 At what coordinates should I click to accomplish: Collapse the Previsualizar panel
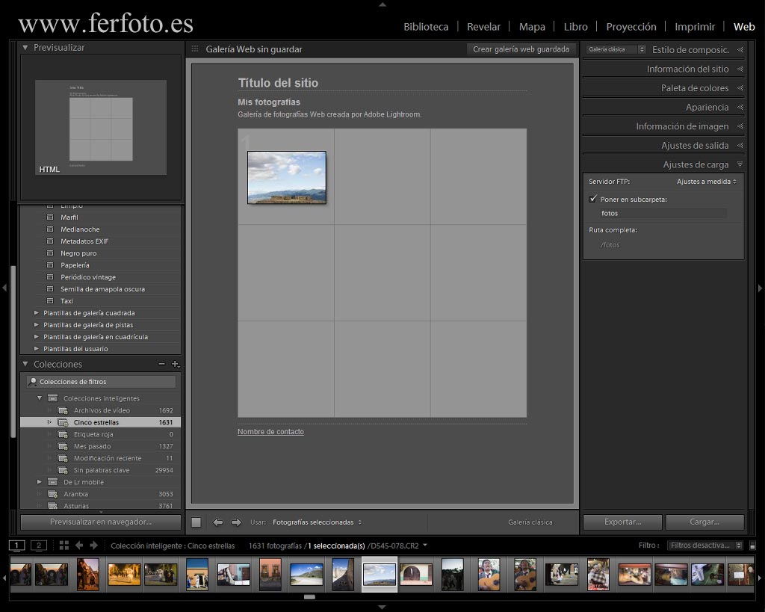(25, 48)
